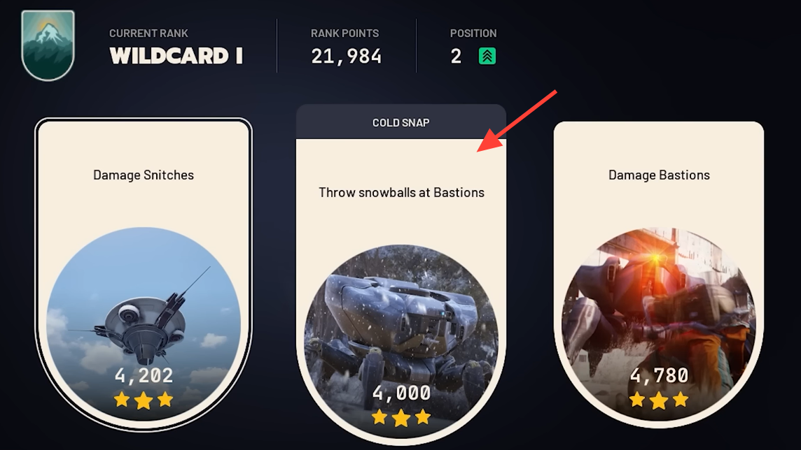Select the Damage Bastions contract card
The image size is (801, 450).
click(x=658, y=274)
